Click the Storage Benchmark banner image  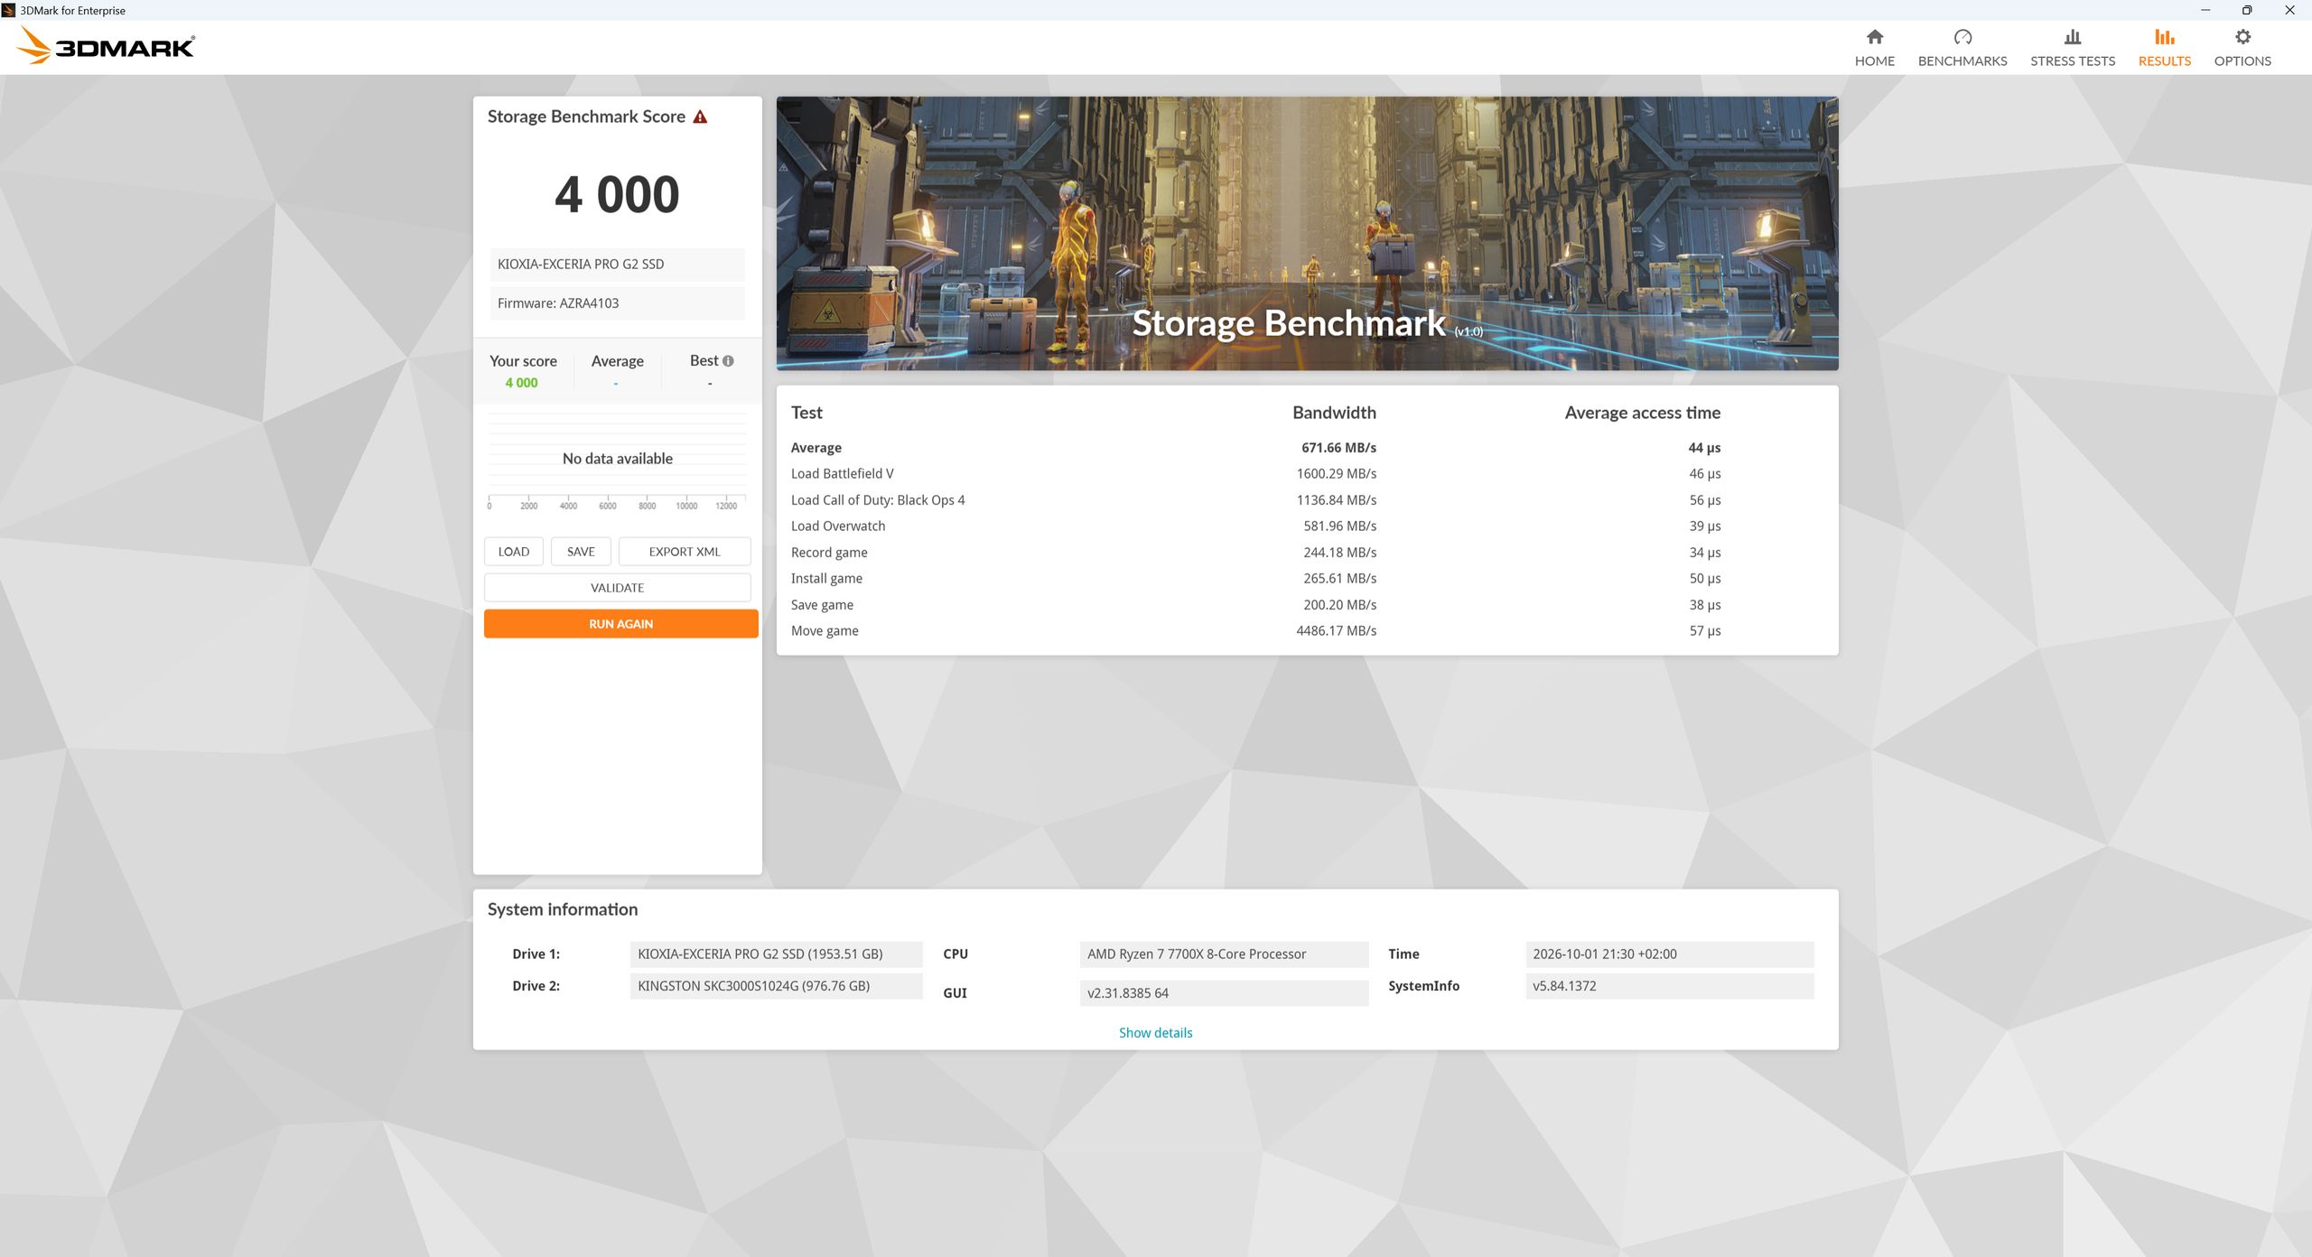1307,233
